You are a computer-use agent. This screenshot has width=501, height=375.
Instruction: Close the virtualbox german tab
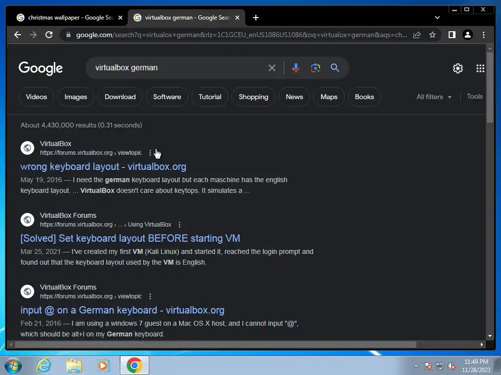(237, 18)
